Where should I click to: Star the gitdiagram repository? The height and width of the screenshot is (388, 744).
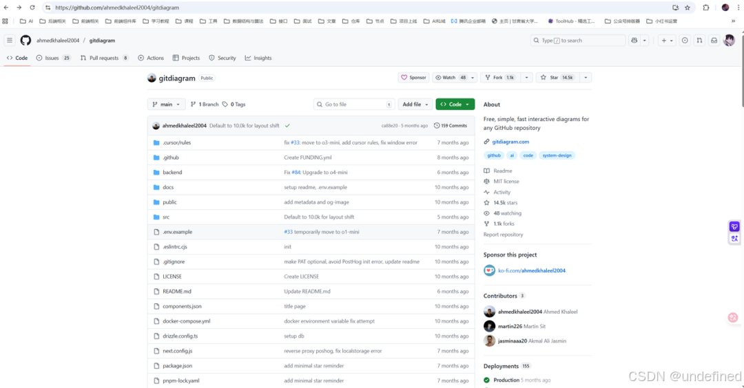pyautogui.click(x=558, y=78)
